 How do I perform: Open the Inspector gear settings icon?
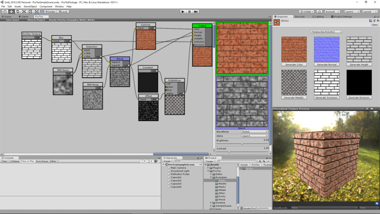378,21
